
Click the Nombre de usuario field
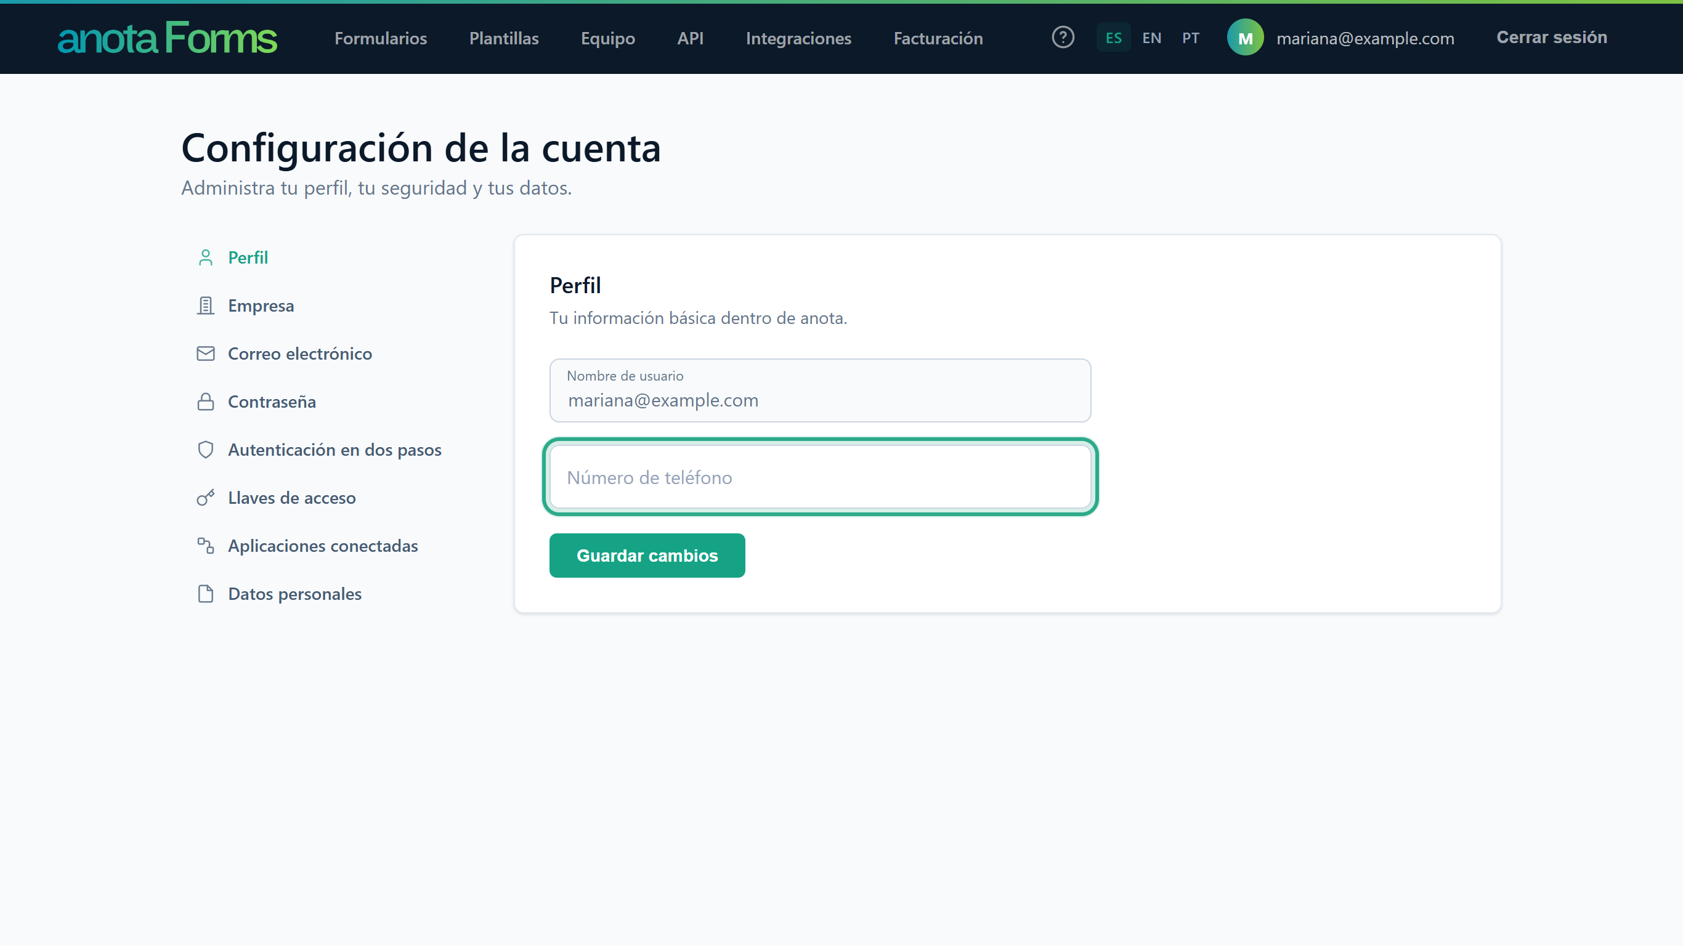pyautogui.click(x=820, y=390)
